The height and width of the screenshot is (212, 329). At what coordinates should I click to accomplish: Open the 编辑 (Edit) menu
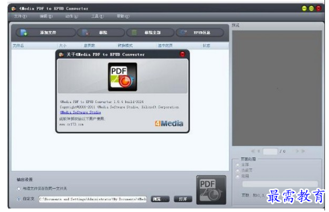46,16
